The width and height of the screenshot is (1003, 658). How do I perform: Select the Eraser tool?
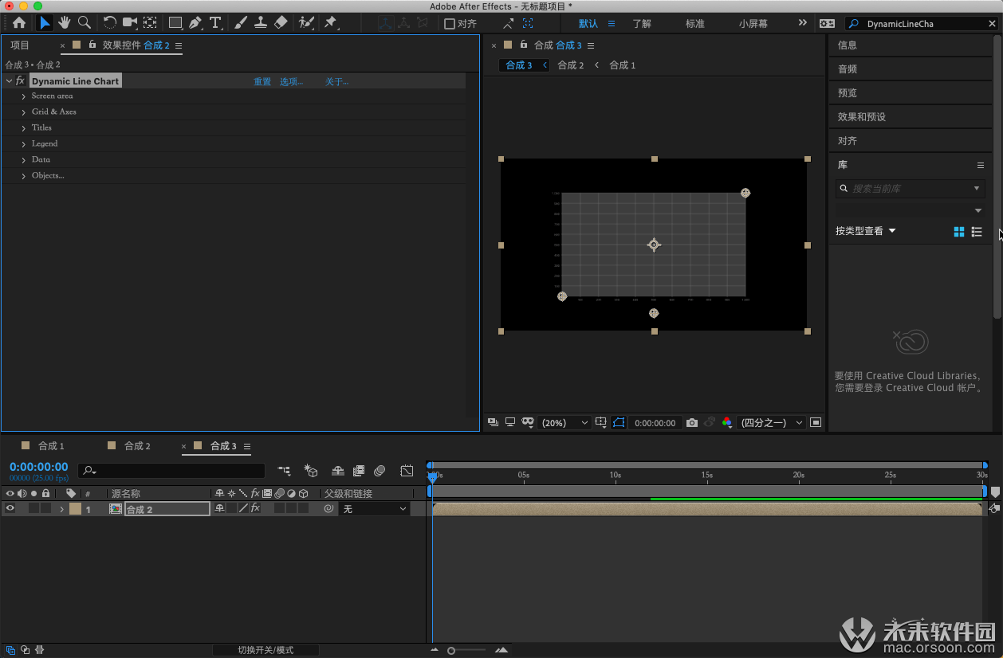coord(281,23)
